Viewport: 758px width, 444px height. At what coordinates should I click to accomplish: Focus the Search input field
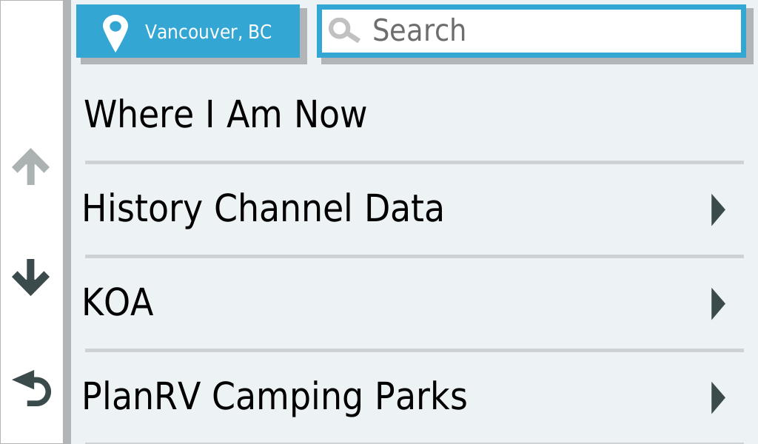coord(531,31)
